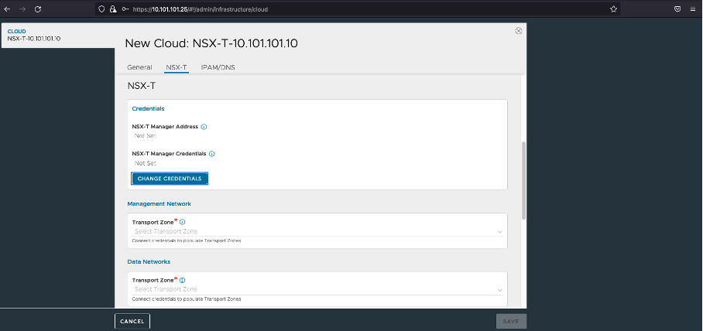Click info icon for Management Network Transport Zone
The width and height of the screenshot is (703, 331).
[x=183, y=222]
